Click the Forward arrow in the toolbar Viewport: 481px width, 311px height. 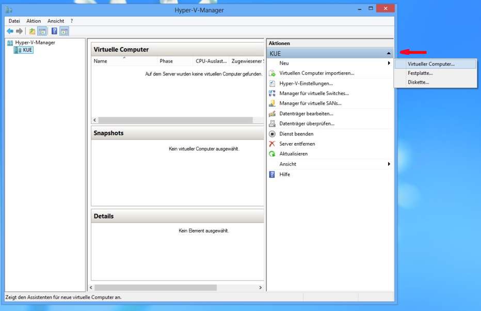(x=19, y=31)
